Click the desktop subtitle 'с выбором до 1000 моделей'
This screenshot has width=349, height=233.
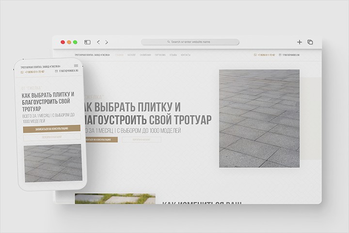(149, 131)
